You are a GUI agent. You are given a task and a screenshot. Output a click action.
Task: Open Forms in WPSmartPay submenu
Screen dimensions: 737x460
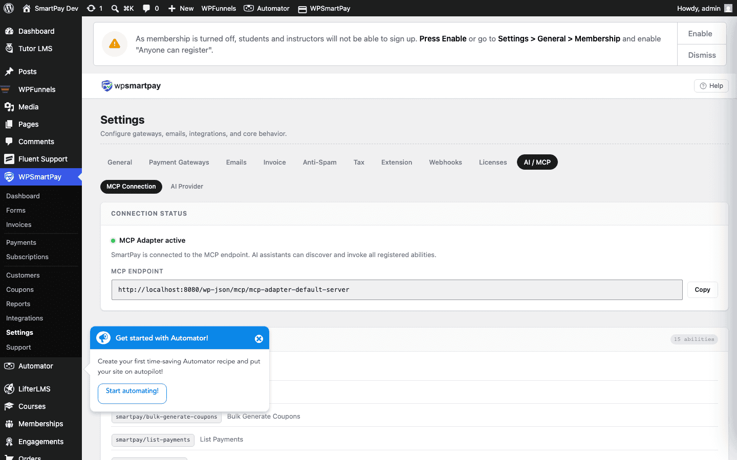[16, 211]
